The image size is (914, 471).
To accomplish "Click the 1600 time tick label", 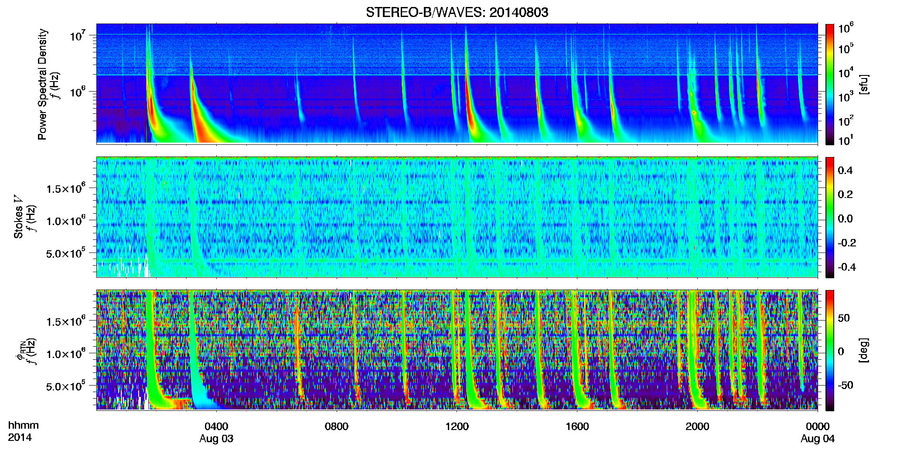I will [577, 426].
